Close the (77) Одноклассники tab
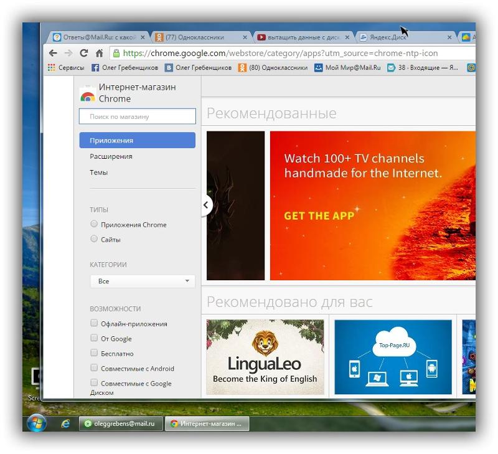Image resolution: width=498 pixels, height=454 pixels. (x=245, y=37)
